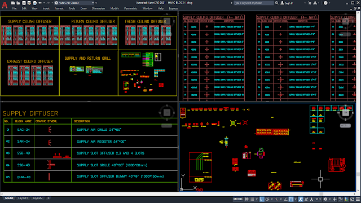Click the Open file folder icon
The width and height of the screenshot is (361, 203).
(x=19, y=3)
